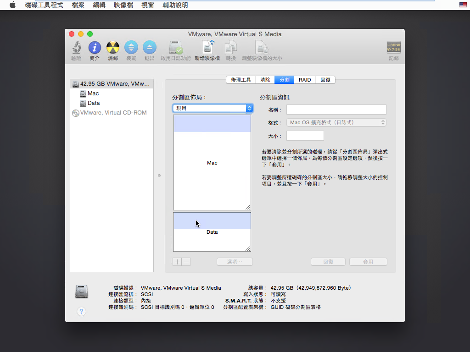The width and height of the screenshot is (470, 352).
Task: Click the help question mark button
Action: click(x=81, y=312)
